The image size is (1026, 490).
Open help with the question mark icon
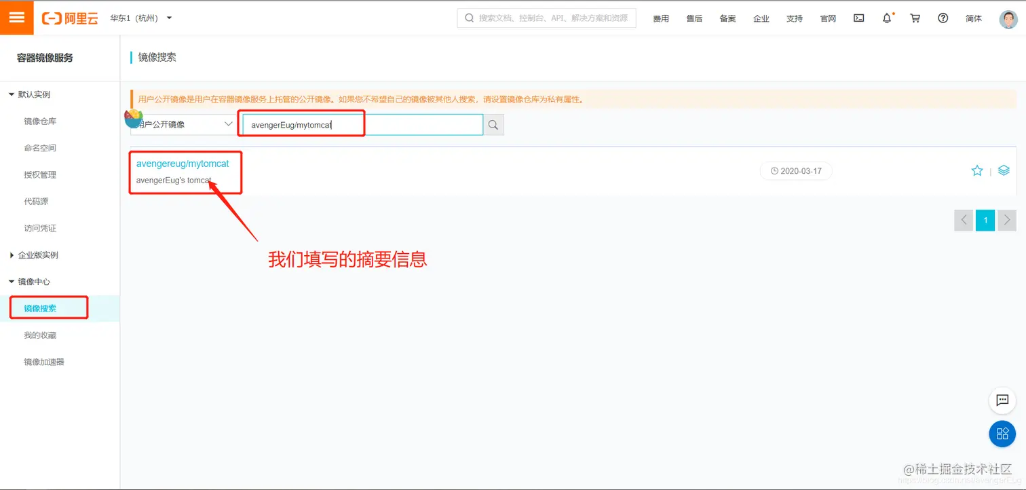point(943,18)
